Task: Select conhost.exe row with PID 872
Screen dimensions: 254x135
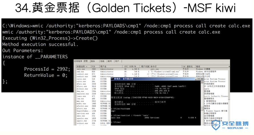Action: (152, 74)
